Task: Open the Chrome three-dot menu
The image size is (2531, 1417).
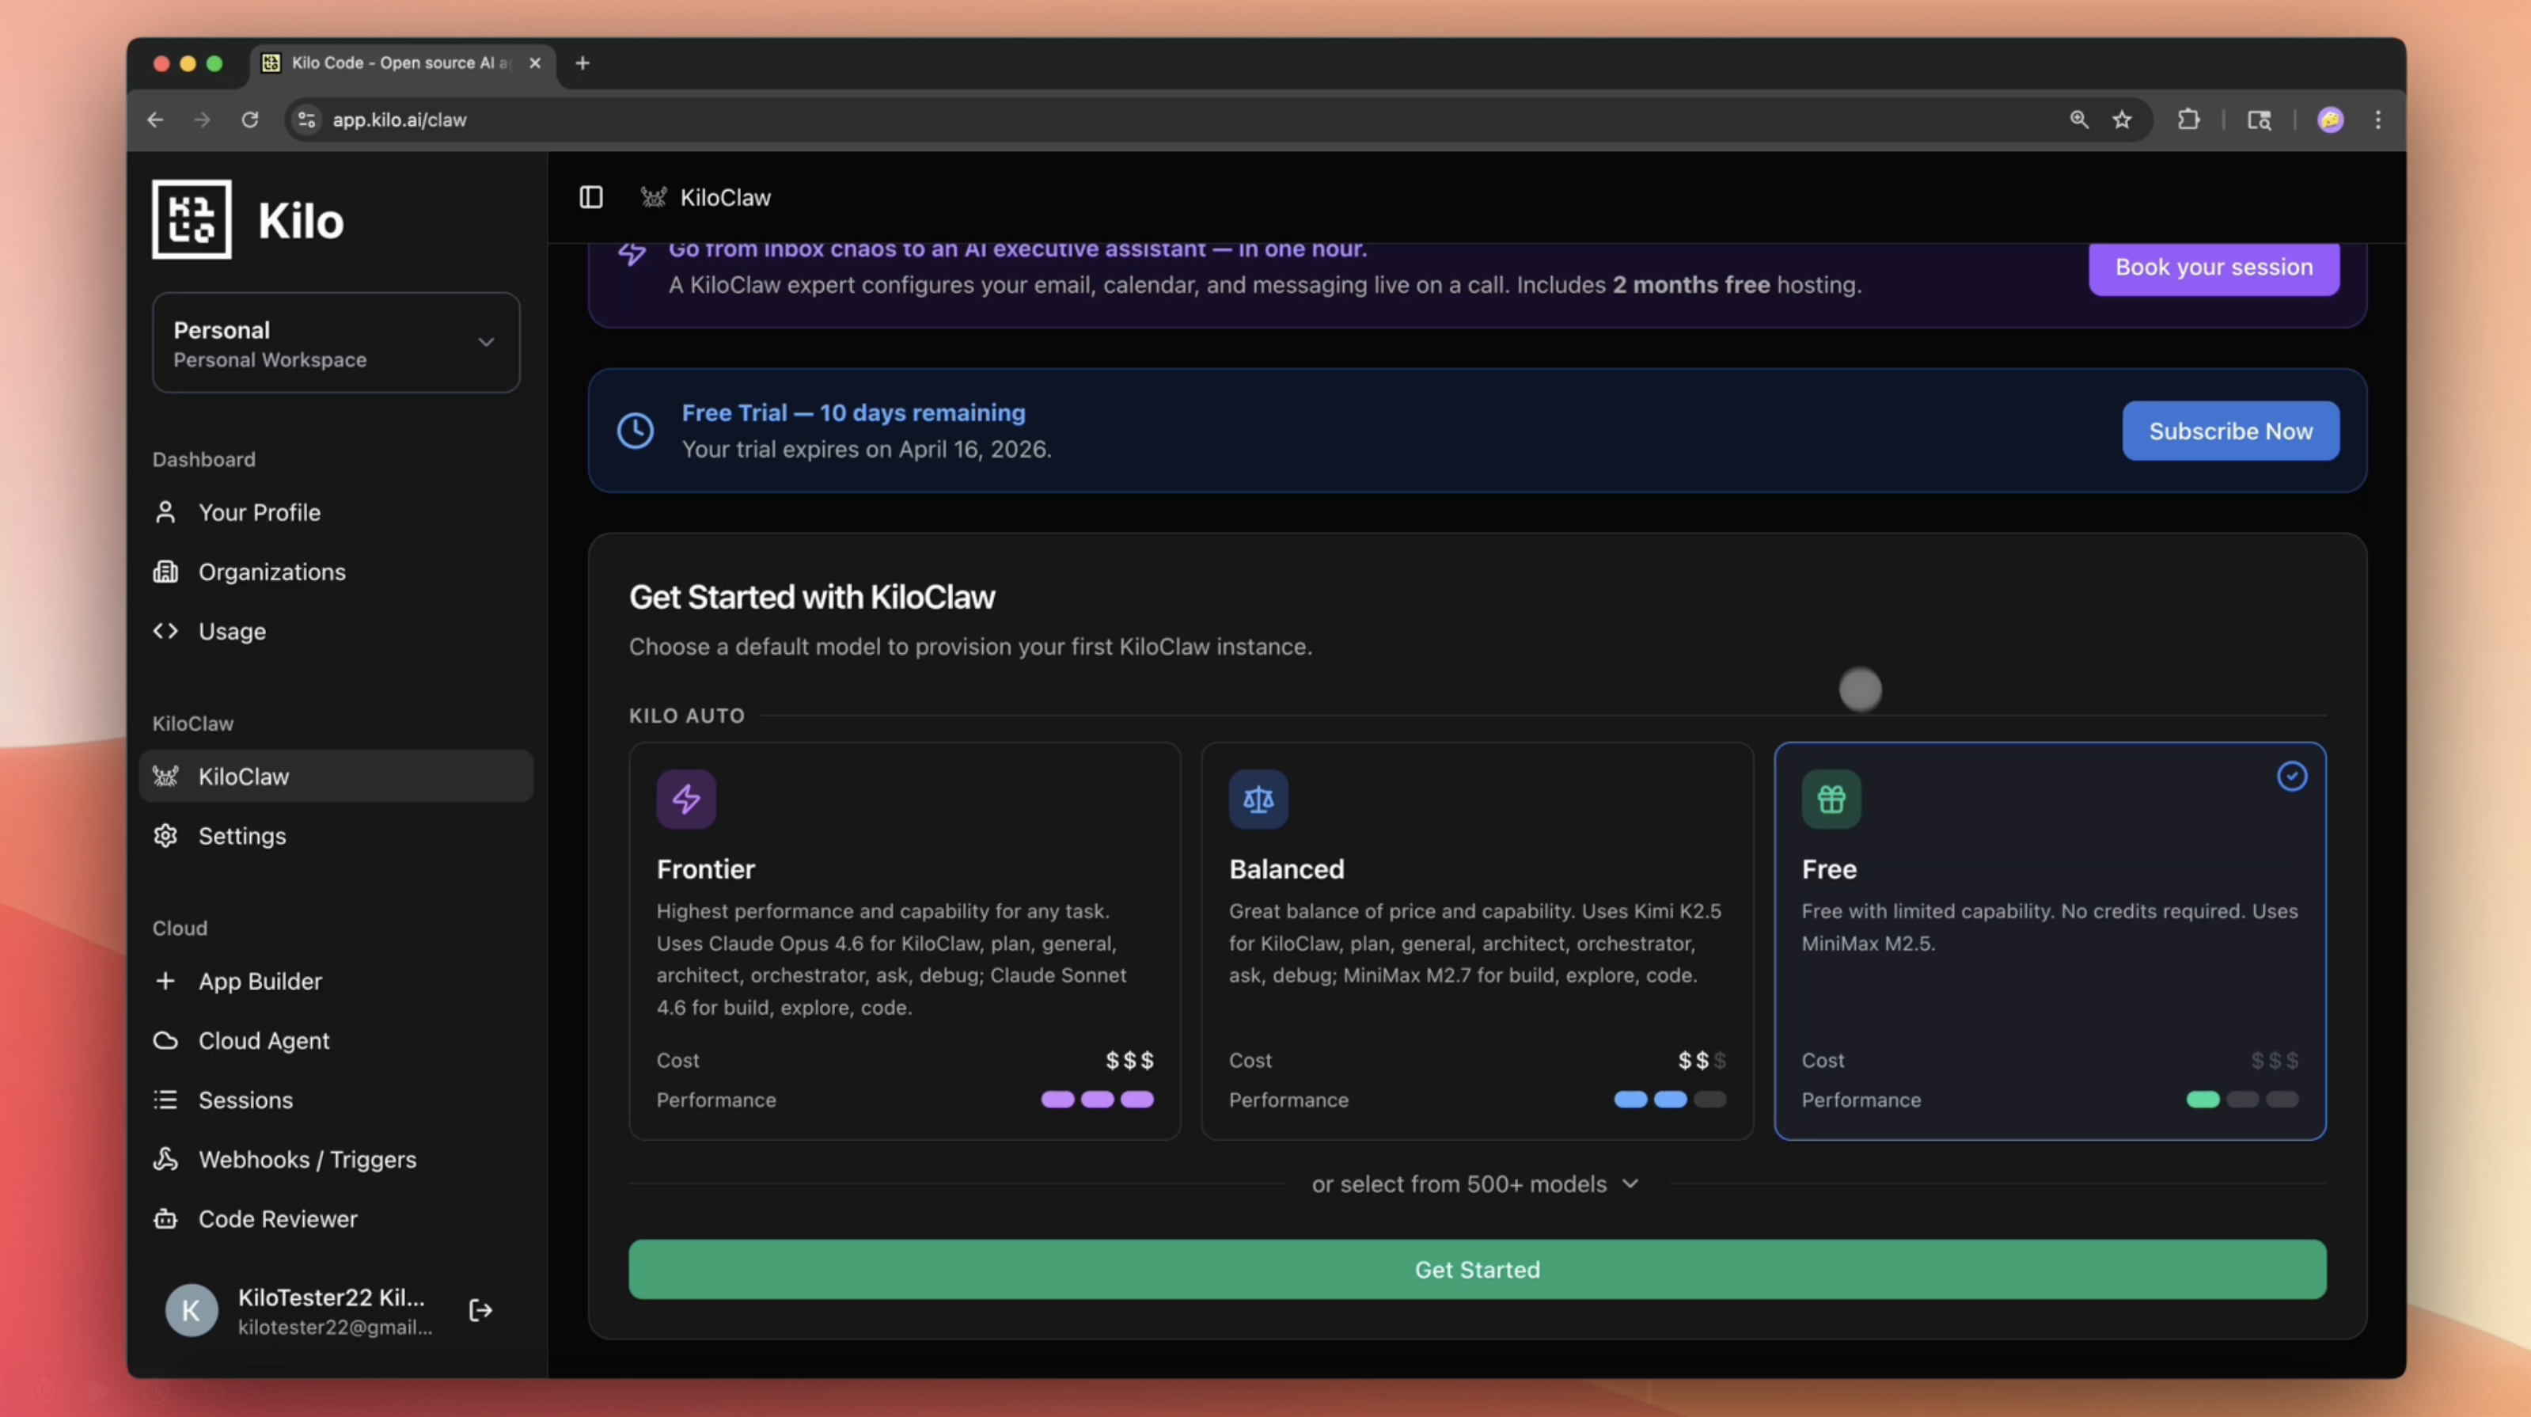Action: tap(2377, 120)
